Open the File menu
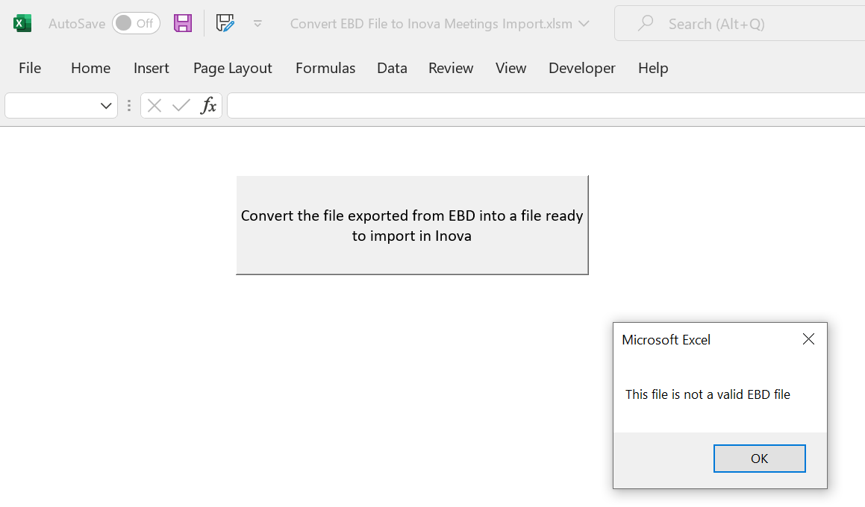This screenshot has height=507, width=865. click(30, 68)
